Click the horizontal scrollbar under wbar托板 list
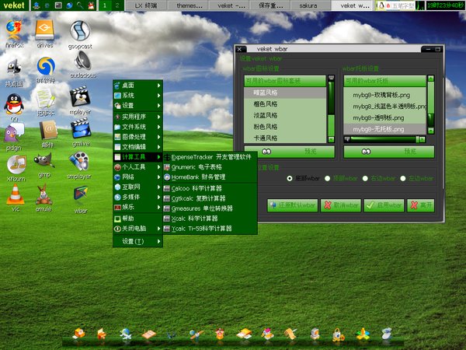Viewport: 466px width, 350px height. tap(381, 140)
